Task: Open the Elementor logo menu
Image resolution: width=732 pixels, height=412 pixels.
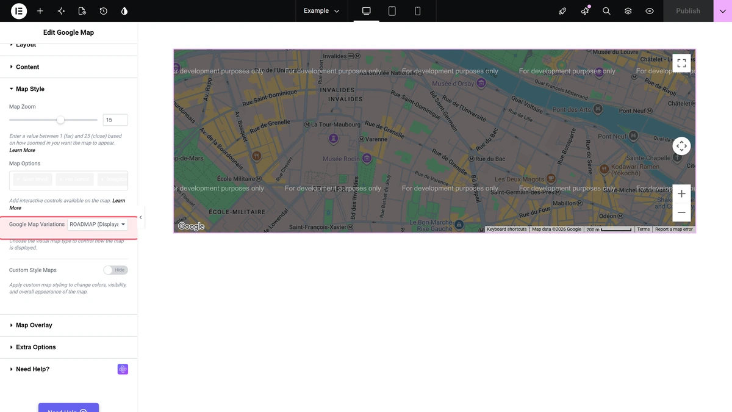Action: tap(19, 11)
